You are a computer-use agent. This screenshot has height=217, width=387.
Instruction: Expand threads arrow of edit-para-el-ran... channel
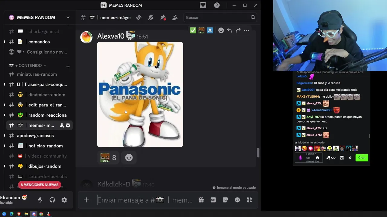pyautogui.click(x=4, y=105)
